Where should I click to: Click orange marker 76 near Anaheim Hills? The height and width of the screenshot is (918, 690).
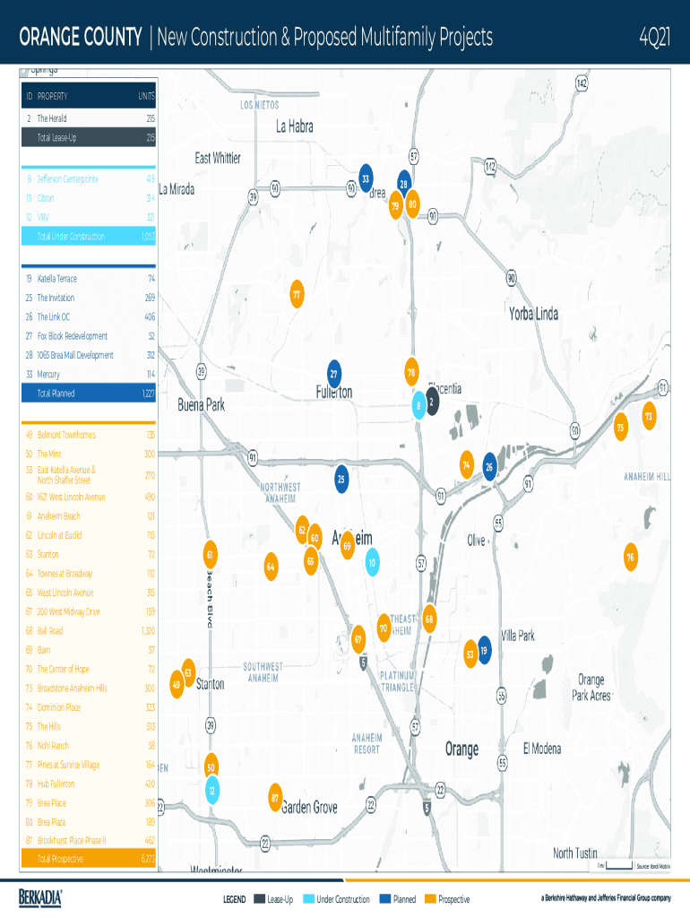point(631,556)
